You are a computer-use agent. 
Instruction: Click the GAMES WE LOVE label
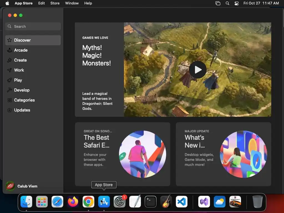[95, 38]
